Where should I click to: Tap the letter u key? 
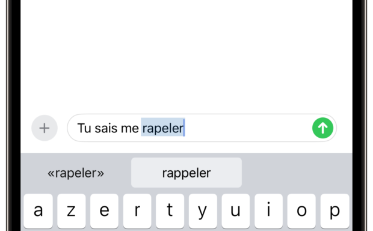pyautogui.click(x=236, y=211)
